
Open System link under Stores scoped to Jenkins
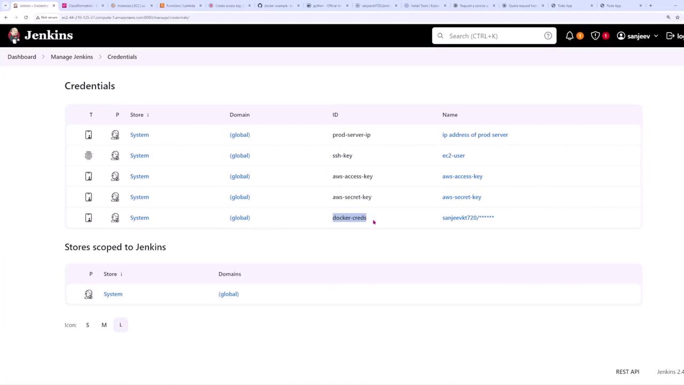113,294
